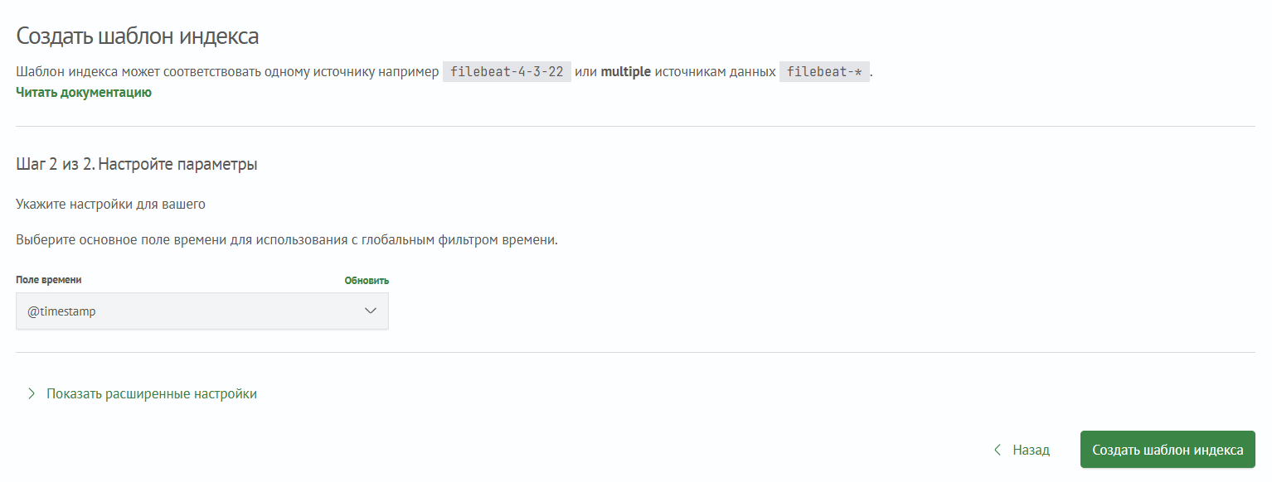Open the Читать документацию link

(84, 93)
